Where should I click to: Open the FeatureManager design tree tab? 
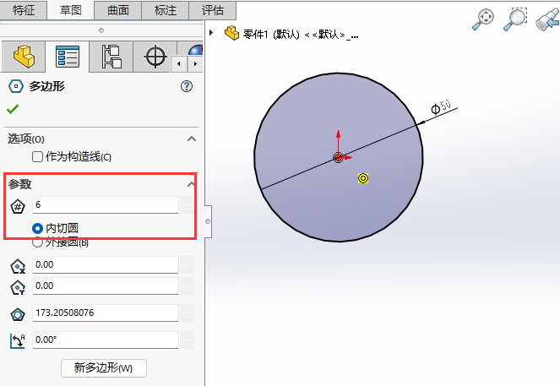point(24,57)
